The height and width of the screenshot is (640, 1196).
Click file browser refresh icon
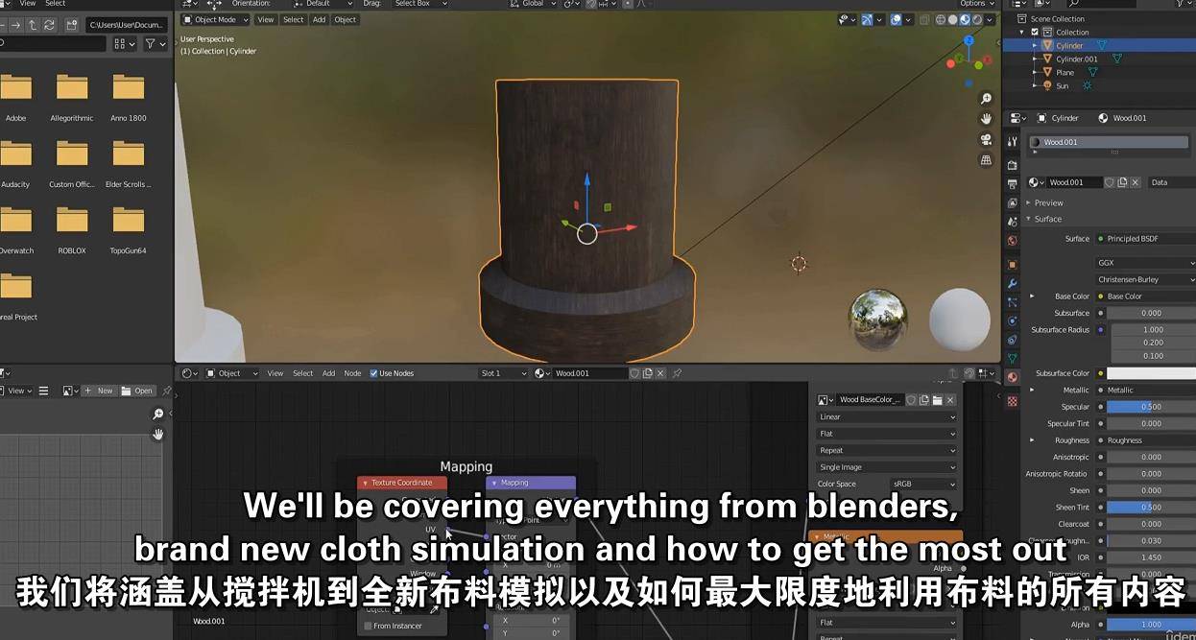[51, 25]
